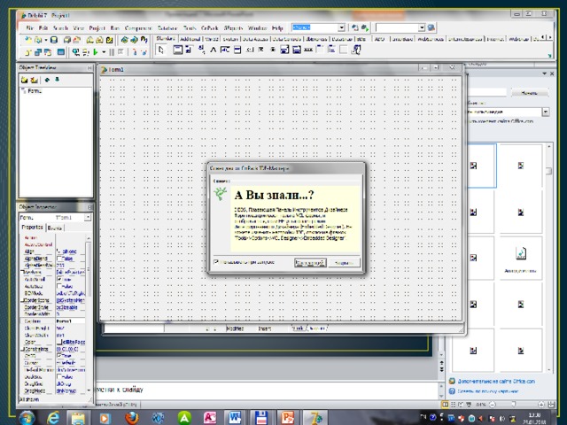Image resolution: width=567 pixels, height=425 pixels.
Task: Open the clip art media type dropdown
Action: click(546, 112)
